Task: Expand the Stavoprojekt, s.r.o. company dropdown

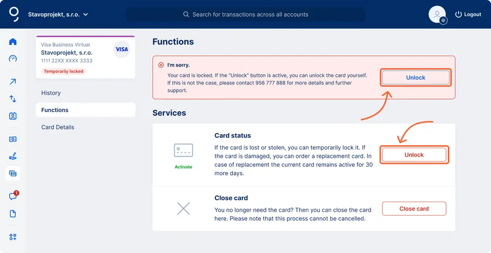Action: [58, 14]
